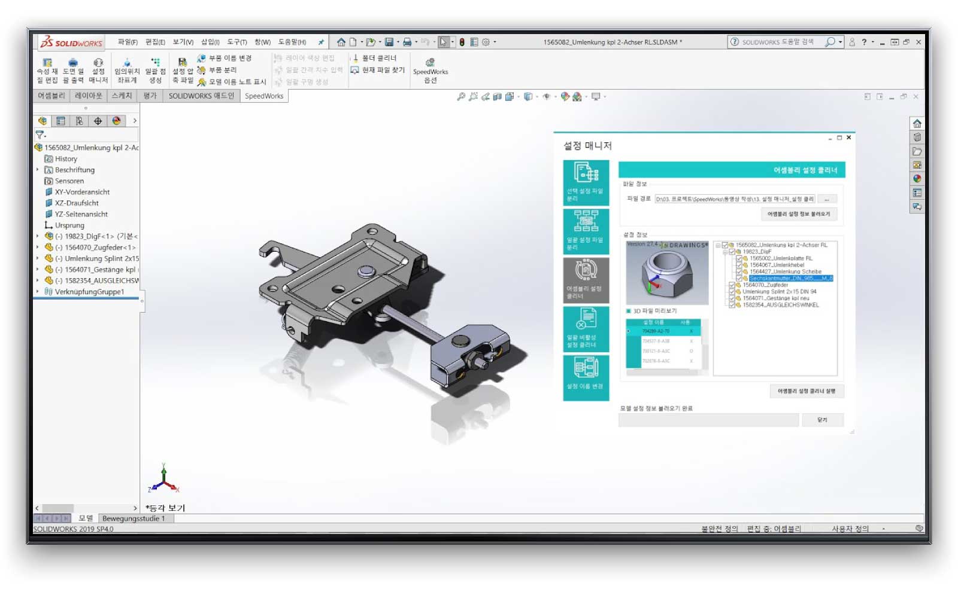Screen dimensions: 958x598
Task: Click the 현재 파일 찾기 command
Action: pos(378,70)
